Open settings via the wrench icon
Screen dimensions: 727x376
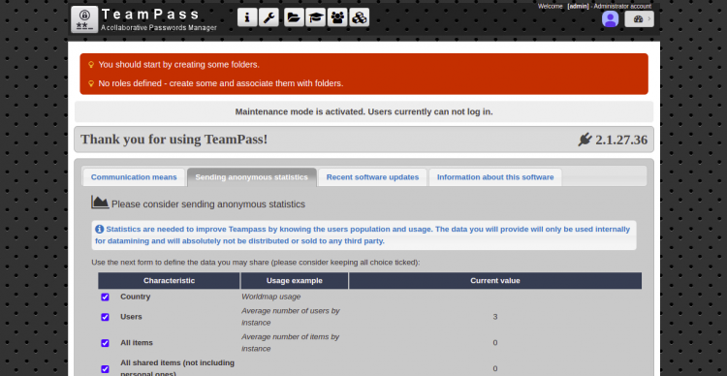269,17
